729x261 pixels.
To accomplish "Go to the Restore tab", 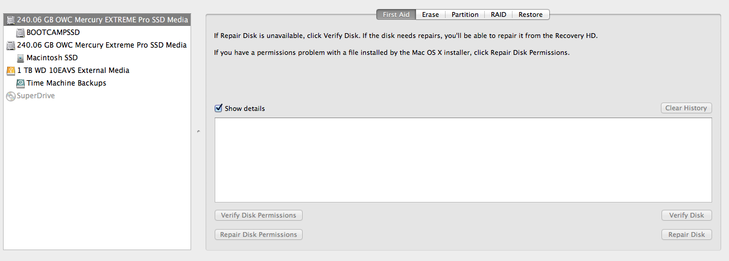I will (531, 14).
